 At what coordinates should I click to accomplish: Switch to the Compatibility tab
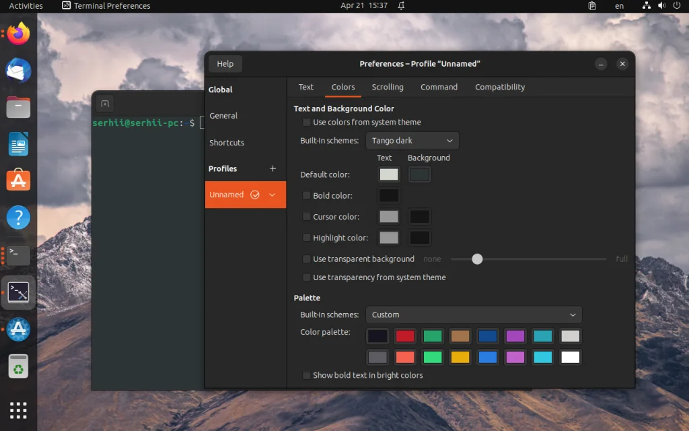point(499,87)
